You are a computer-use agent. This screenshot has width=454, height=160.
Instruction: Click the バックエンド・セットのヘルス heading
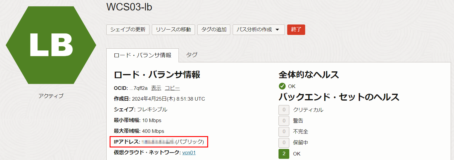click(x=339, y=97)
